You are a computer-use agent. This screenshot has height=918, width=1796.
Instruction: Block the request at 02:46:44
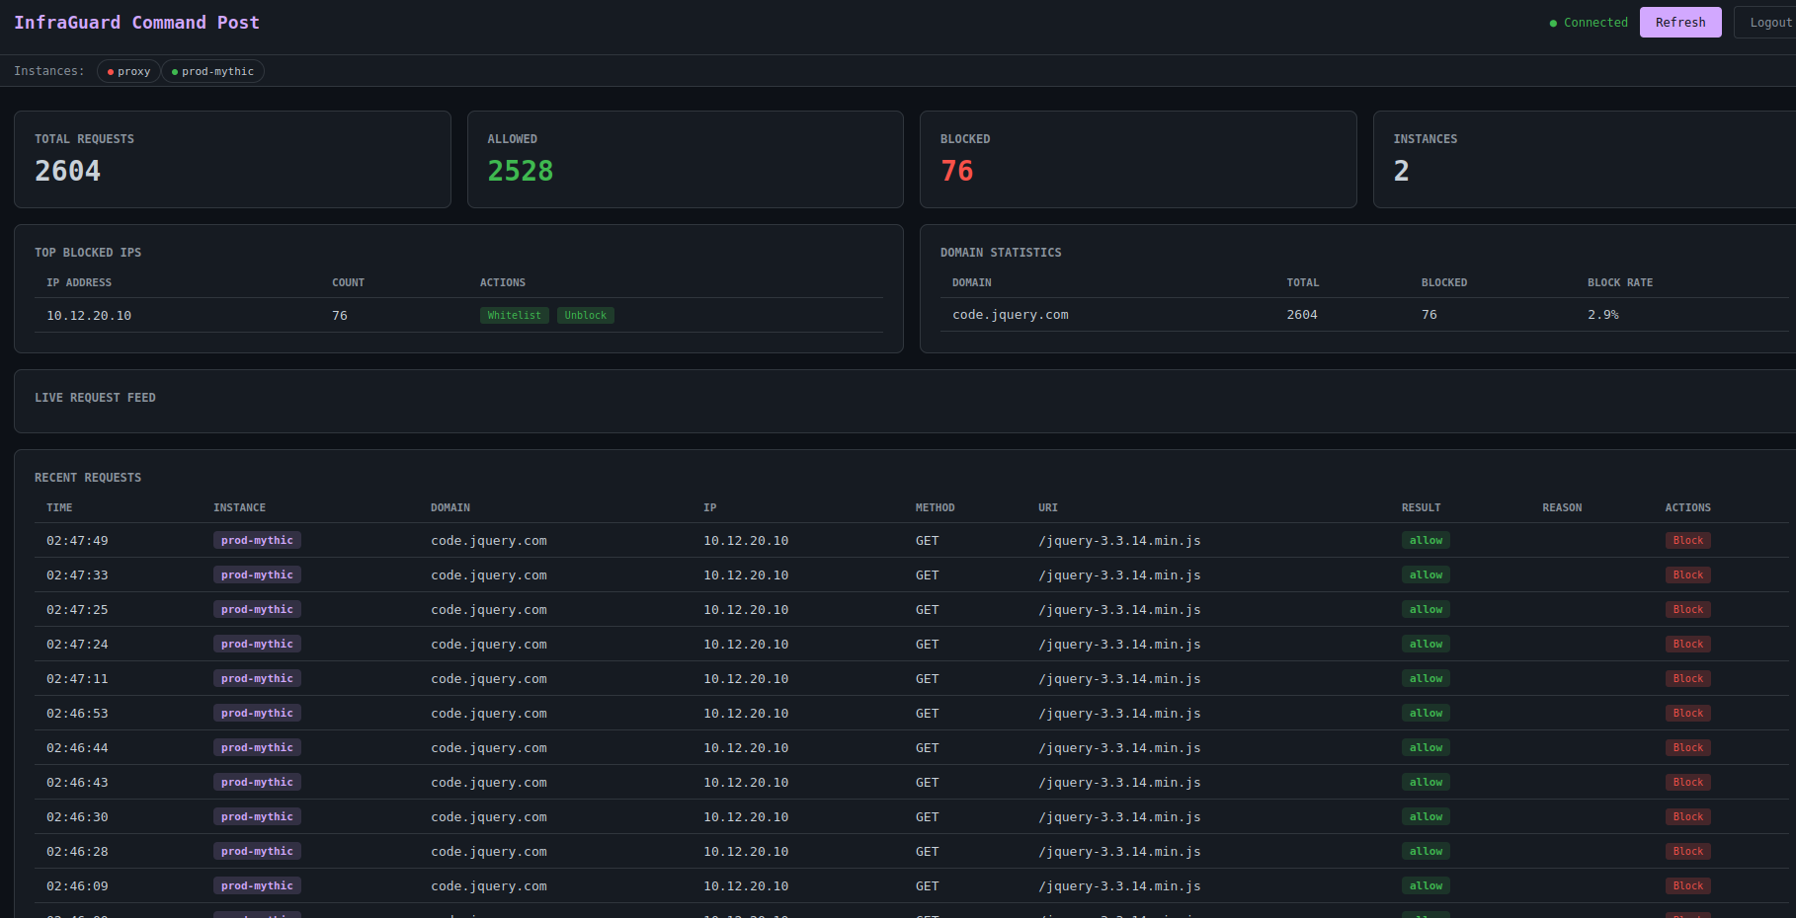[x=1687, y=748]
